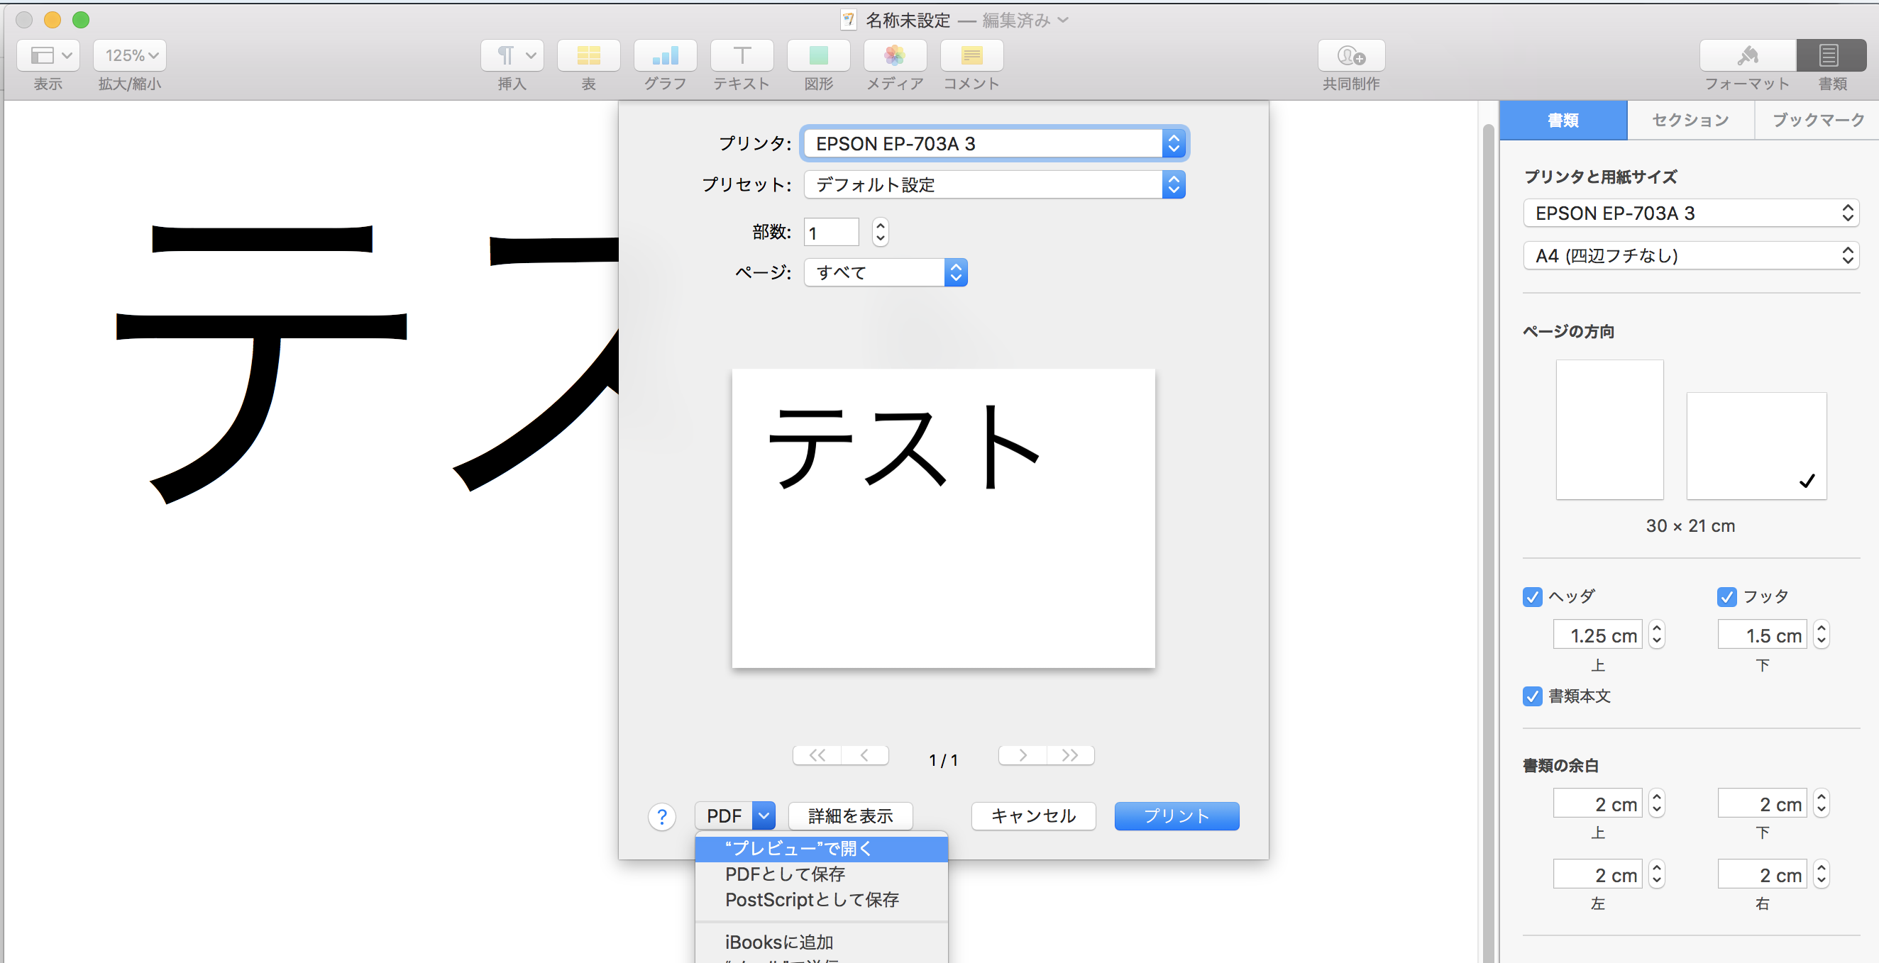Viewport: 1879px width, 963px height.
Task: Click the Collaborate (共同制作) icon
Action: tap(1350, 55)
